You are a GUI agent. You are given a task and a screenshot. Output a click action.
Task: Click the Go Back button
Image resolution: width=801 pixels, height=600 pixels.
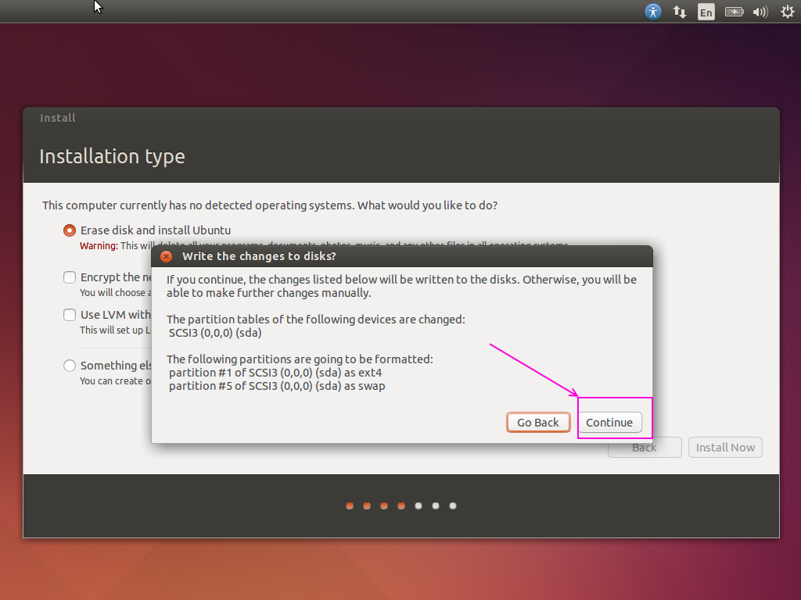538,423
